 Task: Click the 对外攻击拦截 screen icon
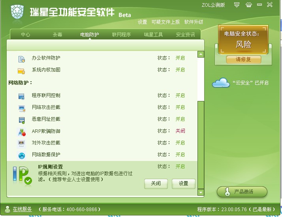[x=21, y=144]
